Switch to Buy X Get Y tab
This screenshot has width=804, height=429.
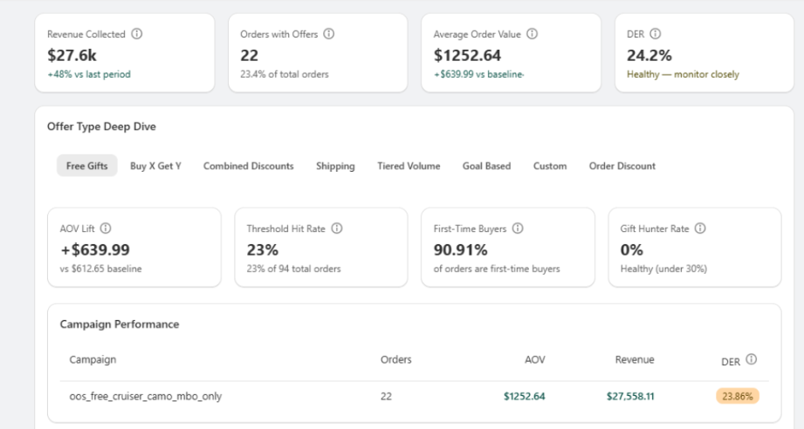pos(155,166)
